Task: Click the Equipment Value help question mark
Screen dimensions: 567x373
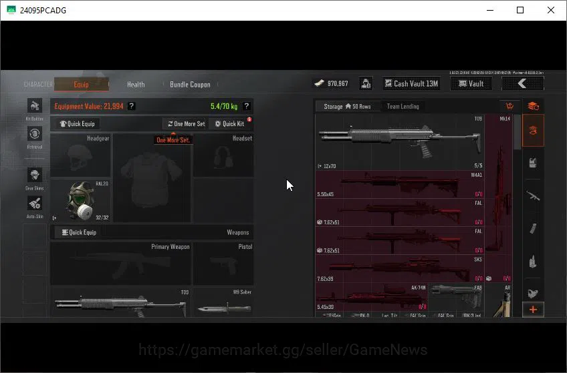Action: (x=132, y=106)
